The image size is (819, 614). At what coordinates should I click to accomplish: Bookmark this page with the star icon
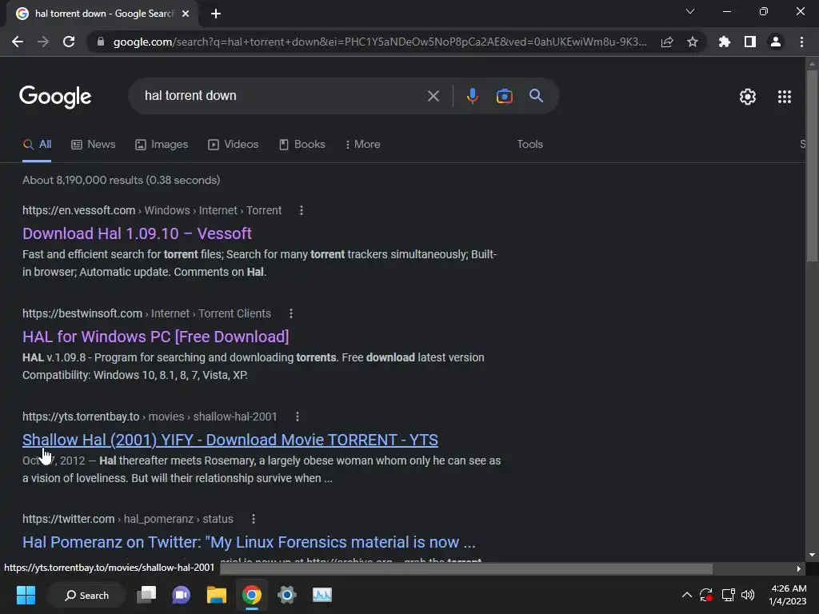click(693, 42)
